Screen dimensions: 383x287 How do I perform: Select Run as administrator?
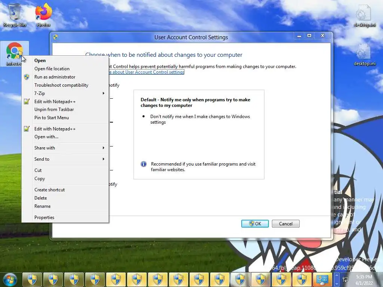65,77
